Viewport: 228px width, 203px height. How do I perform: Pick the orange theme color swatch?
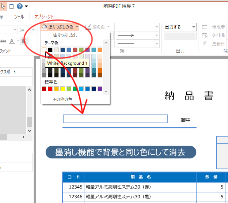pyautogui.click(x=100, y=50)
